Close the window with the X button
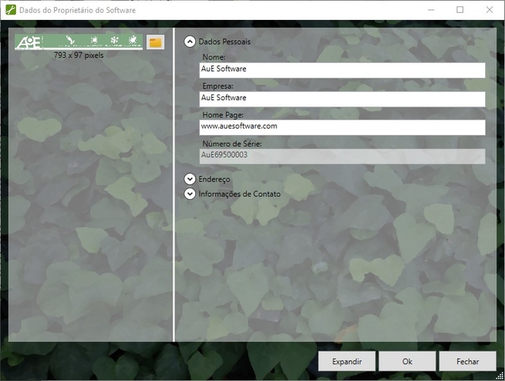Image resolution: width=505 pixels, height=381 pixels. (488, 10)
